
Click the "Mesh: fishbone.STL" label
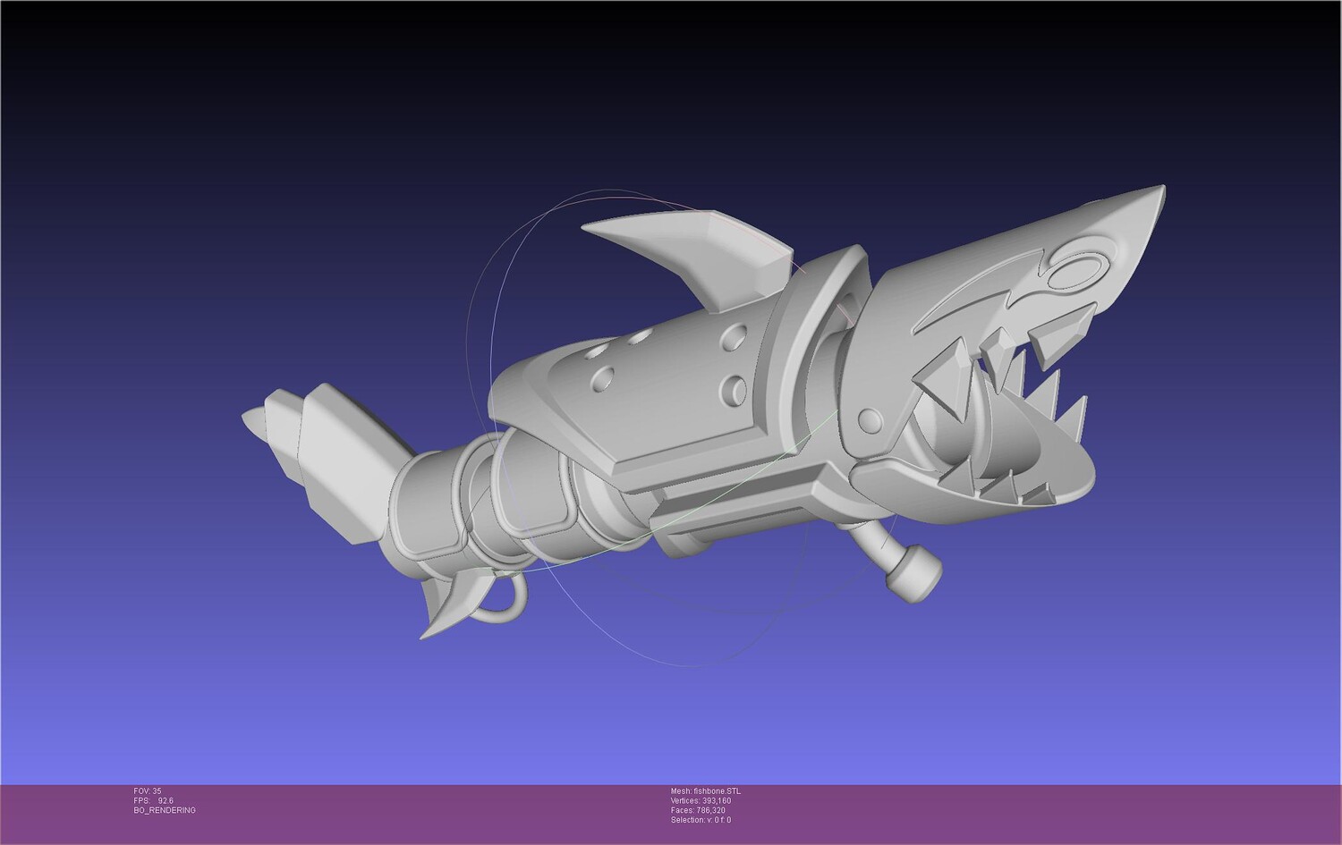(x=706, y=791)
